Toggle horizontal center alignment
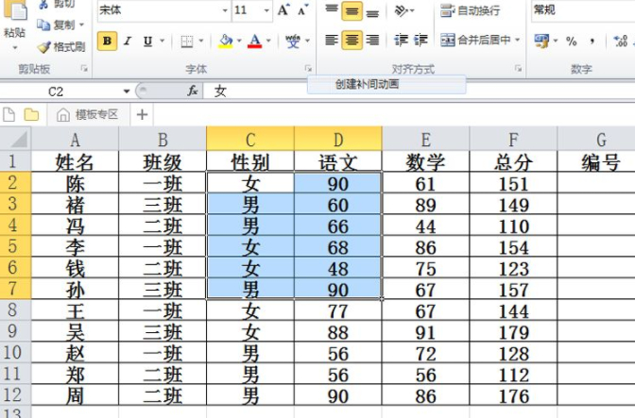 pyautogui.click(x=352, y=40)
